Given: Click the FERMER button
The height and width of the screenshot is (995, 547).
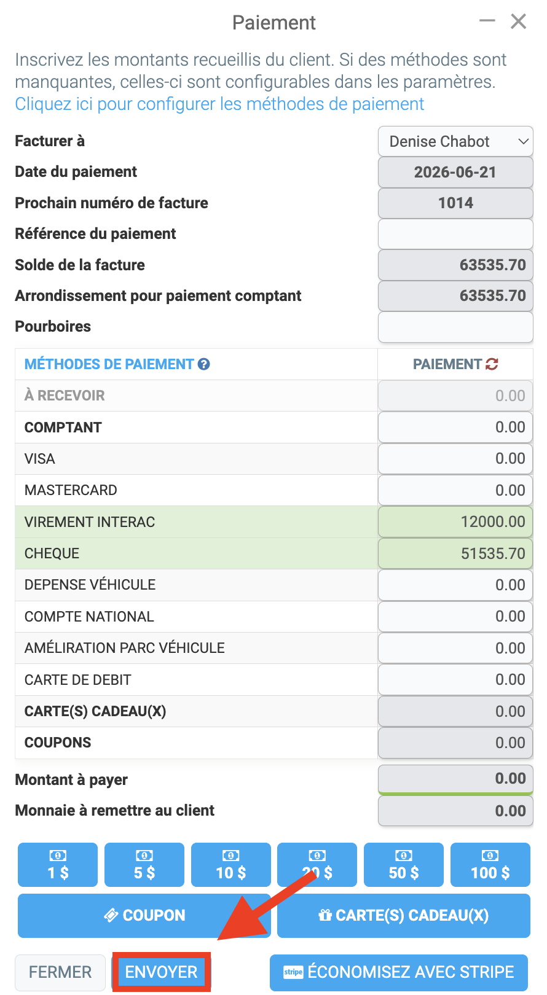Looking at the screenshot, I should [x=60, y=972].
